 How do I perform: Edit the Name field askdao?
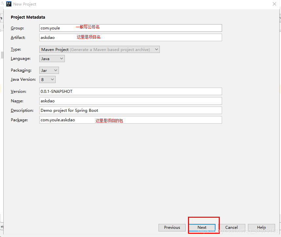(130, 101)
